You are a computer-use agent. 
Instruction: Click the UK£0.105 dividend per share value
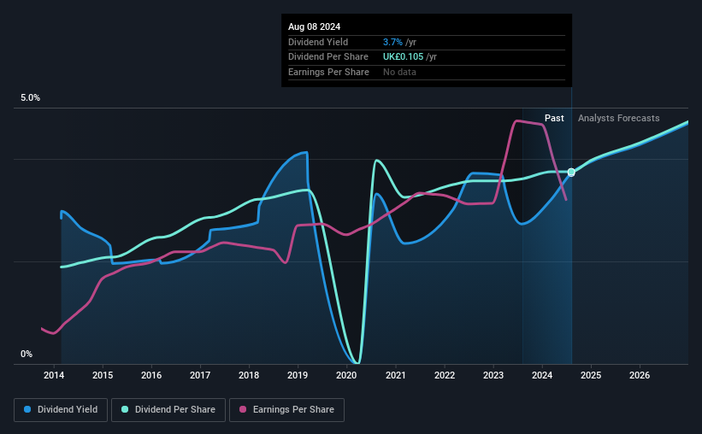pos(403,57)
